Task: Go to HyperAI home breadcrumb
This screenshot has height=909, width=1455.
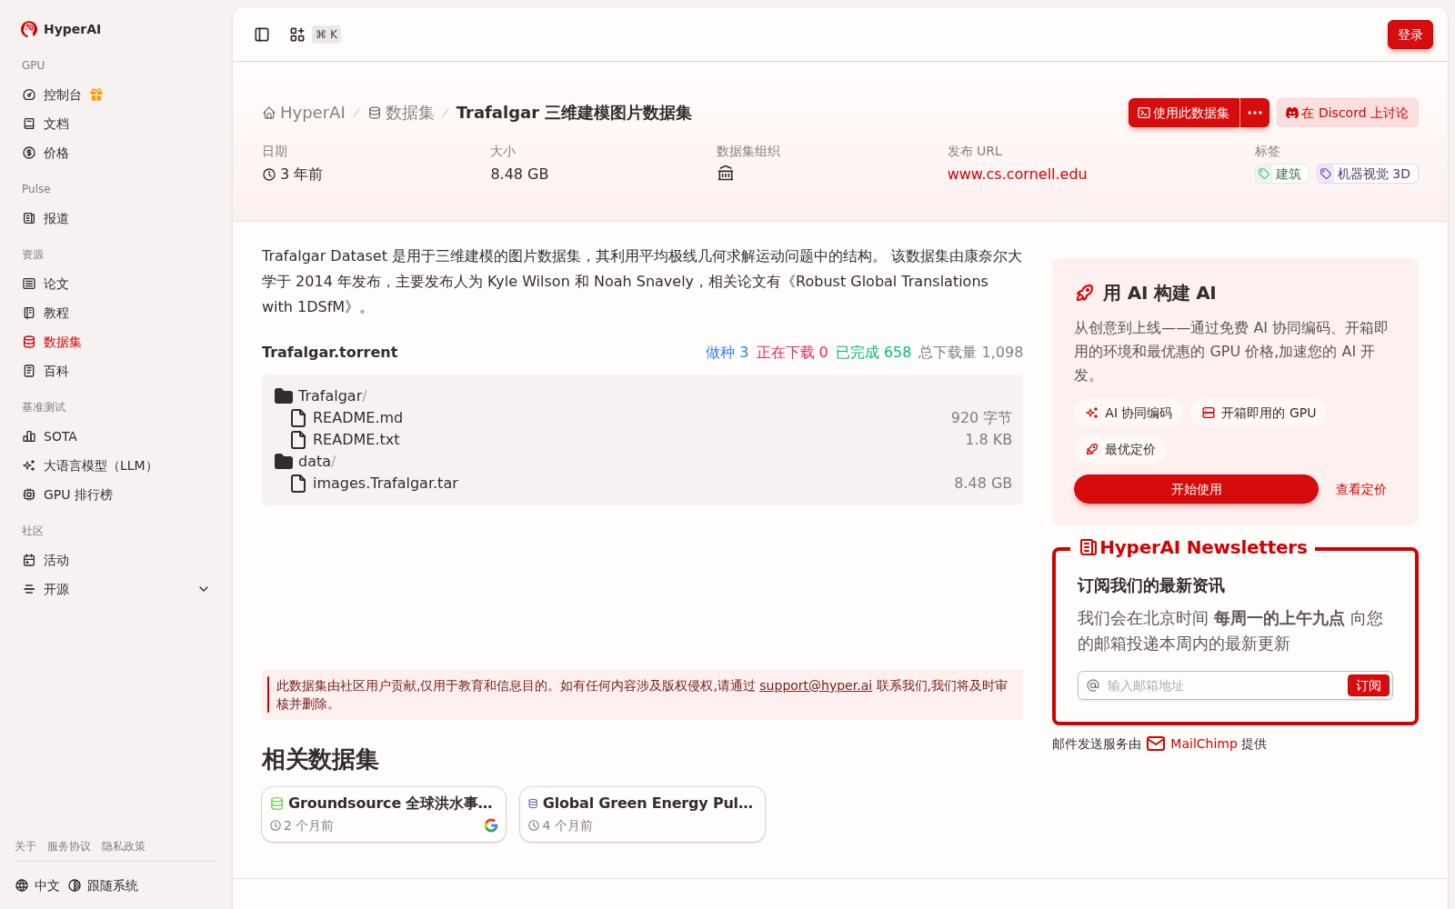Action: point(304,113)
